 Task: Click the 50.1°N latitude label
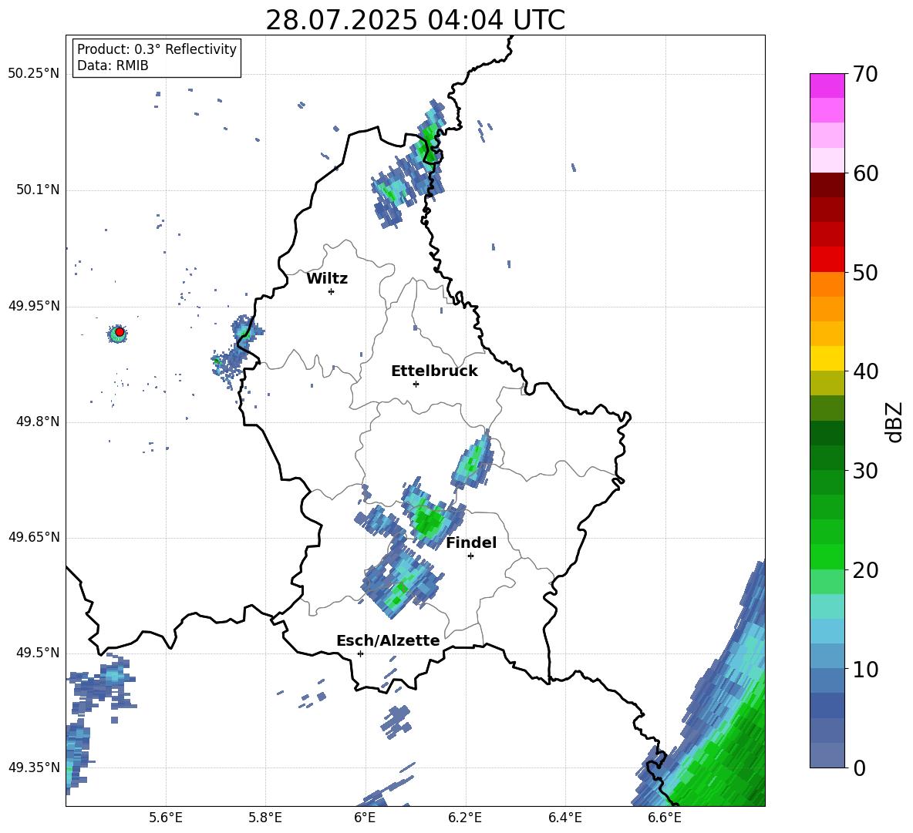coord(38,190)
